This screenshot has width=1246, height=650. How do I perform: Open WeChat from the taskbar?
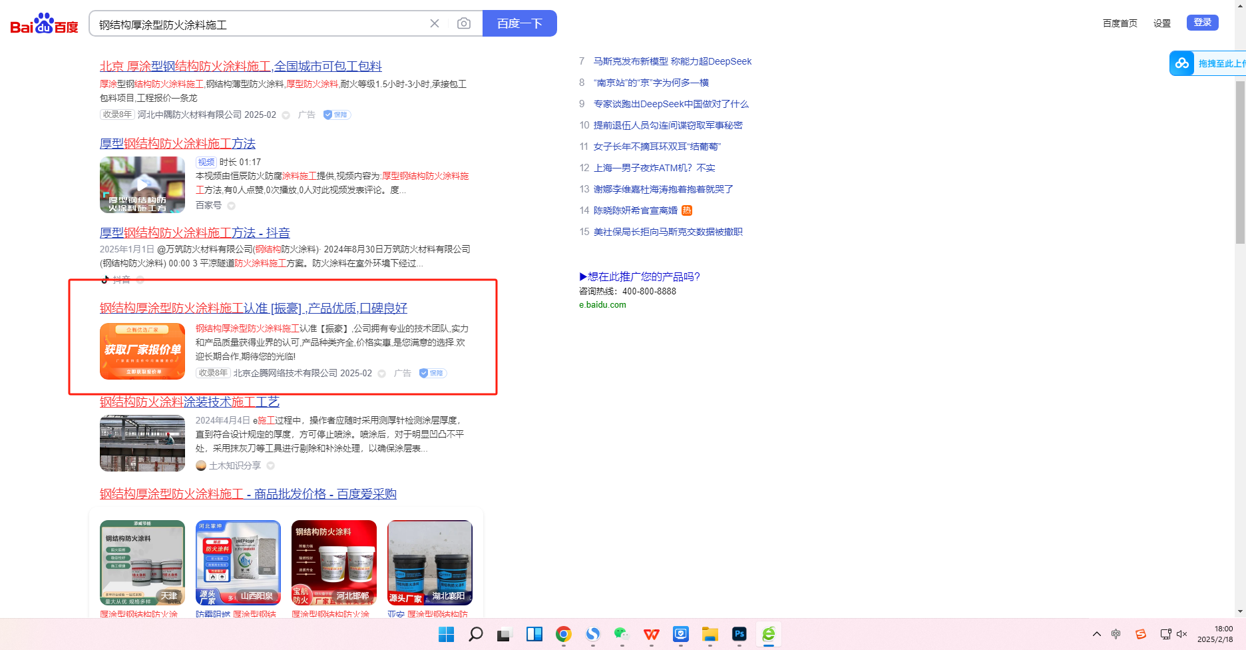(x=622, y=634)
